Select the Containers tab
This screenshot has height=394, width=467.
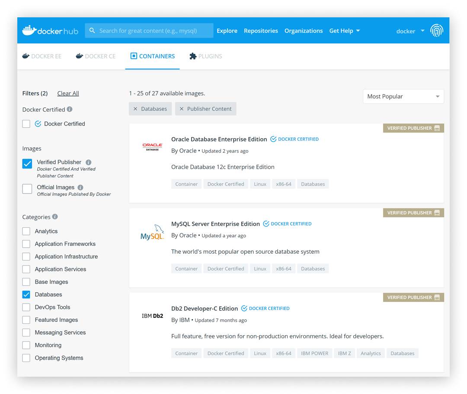click(153, 56)
